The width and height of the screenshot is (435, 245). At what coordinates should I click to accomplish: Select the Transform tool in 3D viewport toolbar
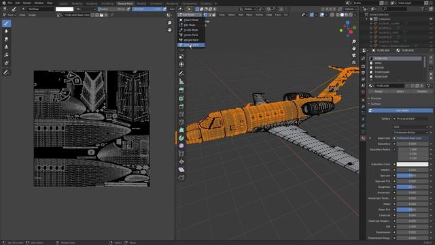tap(181, 65)
